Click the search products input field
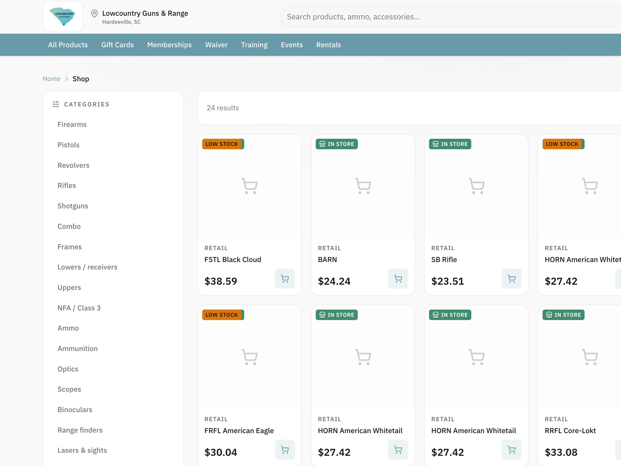This screenshot has width=621, height=466. (x=451, y=17)
